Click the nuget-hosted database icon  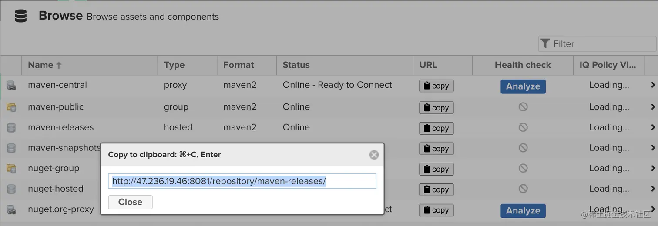(x=11, y=189)
